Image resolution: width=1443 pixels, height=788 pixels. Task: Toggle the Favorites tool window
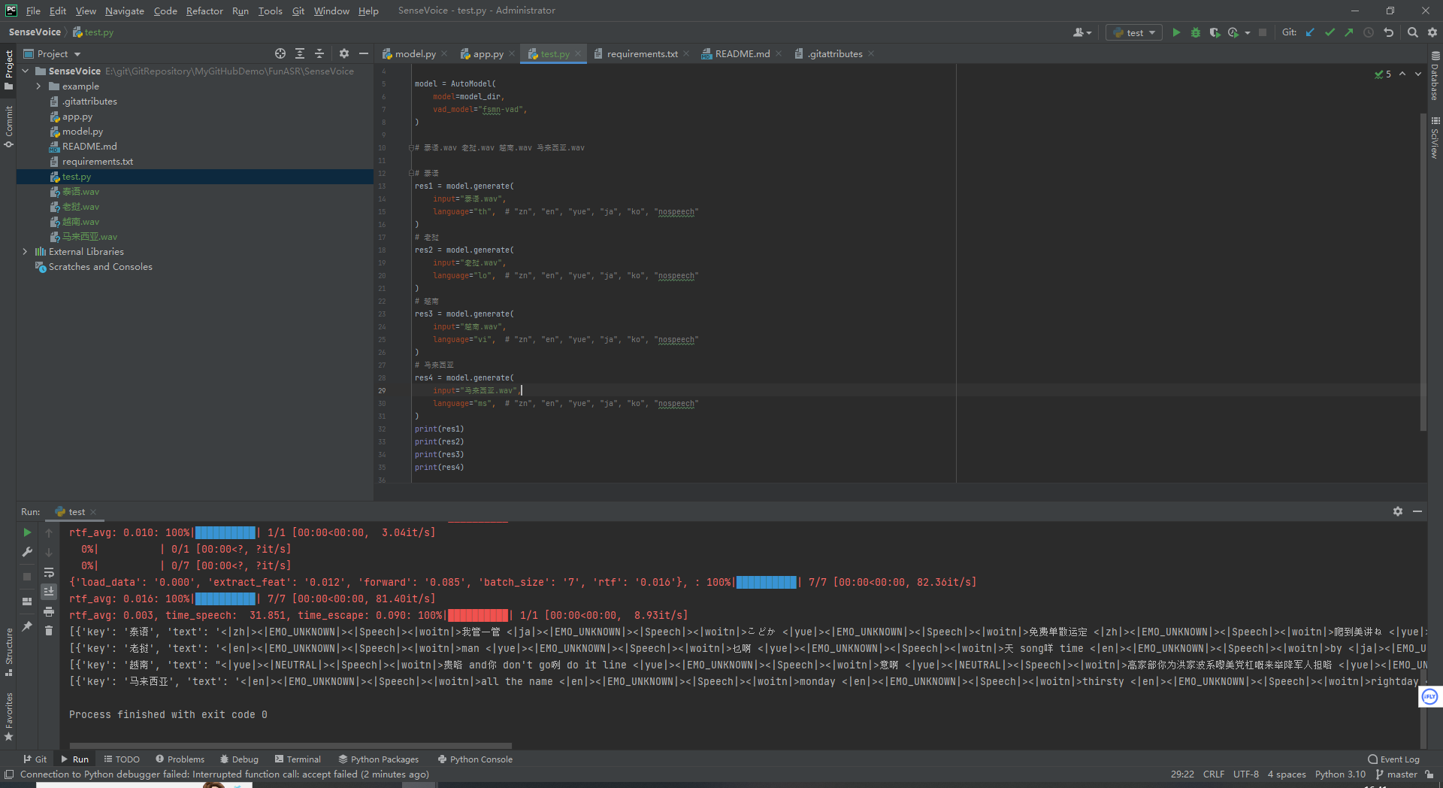[x=9, y=717]
